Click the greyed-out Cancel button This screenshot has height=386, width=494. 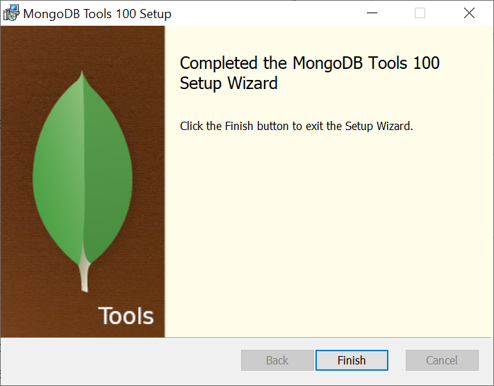click(x=442, y=360)
